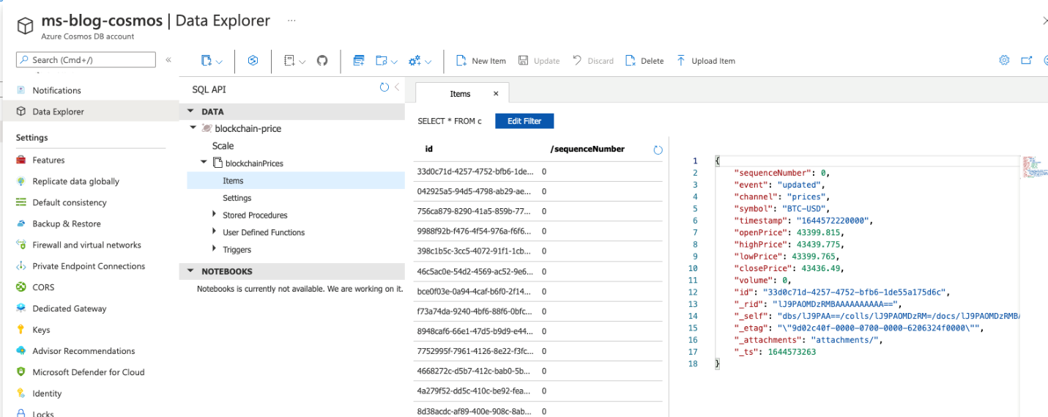Click Edit Filter button

[x=524, y=121]
